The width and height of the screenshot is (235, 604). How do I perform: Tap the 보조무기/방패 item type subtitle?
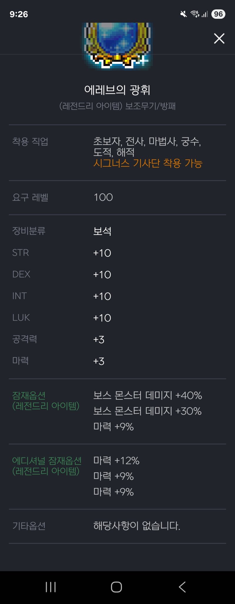pos(150,106)
